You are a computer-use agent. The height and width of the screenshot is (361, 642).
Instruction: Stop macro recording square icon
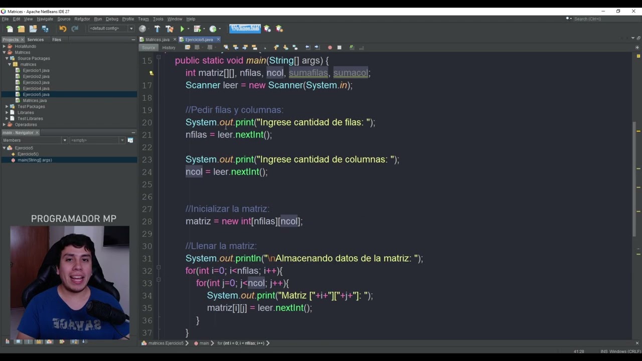click(339, 48)
